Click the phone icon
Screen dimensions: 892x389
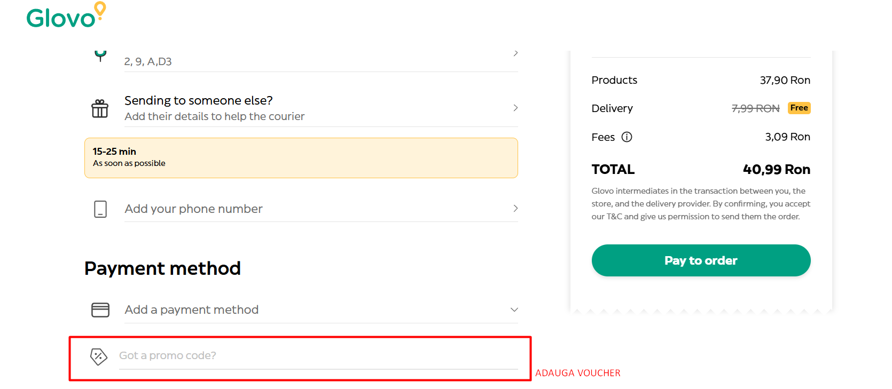coord(100,209)
